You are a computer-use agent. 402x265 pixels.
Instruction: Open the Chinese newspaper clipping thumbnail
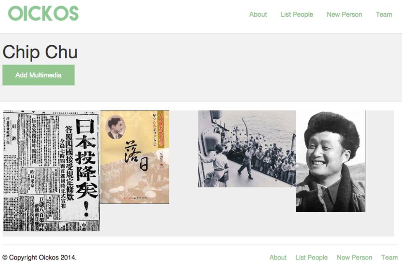(51, 171)
